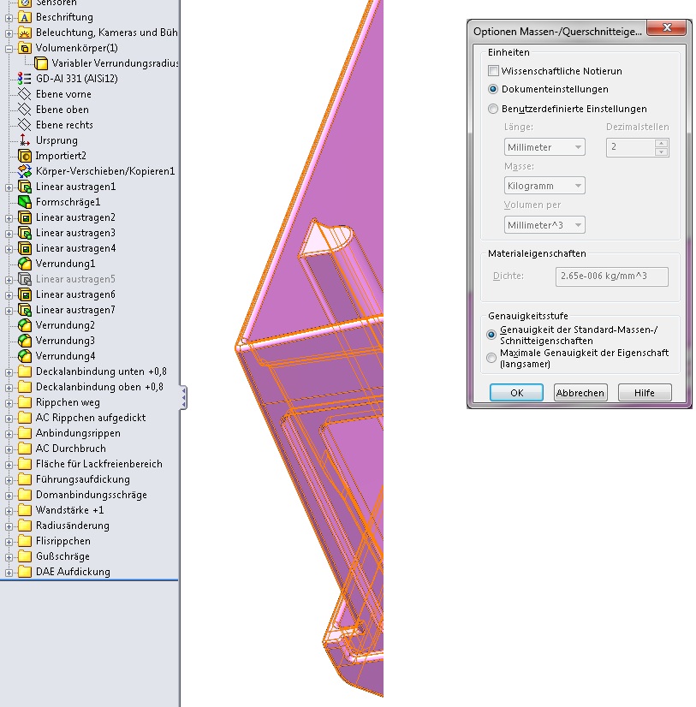Click the Verrundung1 fillet icon

point(25,264)
